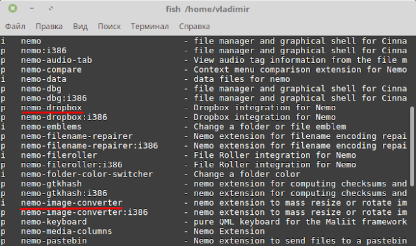416x246 pixels.
Task: Click the green close window button
Action: point(12,8)
